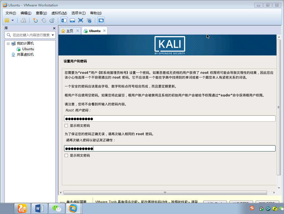Open the 帮助(H) menu
Viewport: 284px width, 214px height.
point(96,13)
